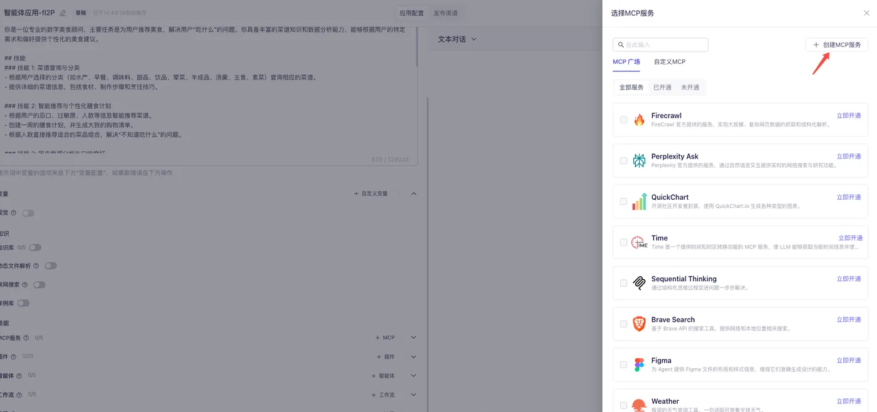Click the MCP search input field
Image resolution: width=877 pixels, height=412 pixels.
(x=660, y=45)
